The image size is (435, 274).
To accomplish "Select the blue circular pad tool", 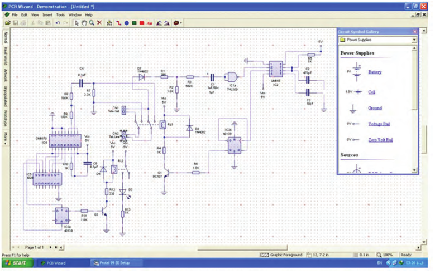I will 127,23.
